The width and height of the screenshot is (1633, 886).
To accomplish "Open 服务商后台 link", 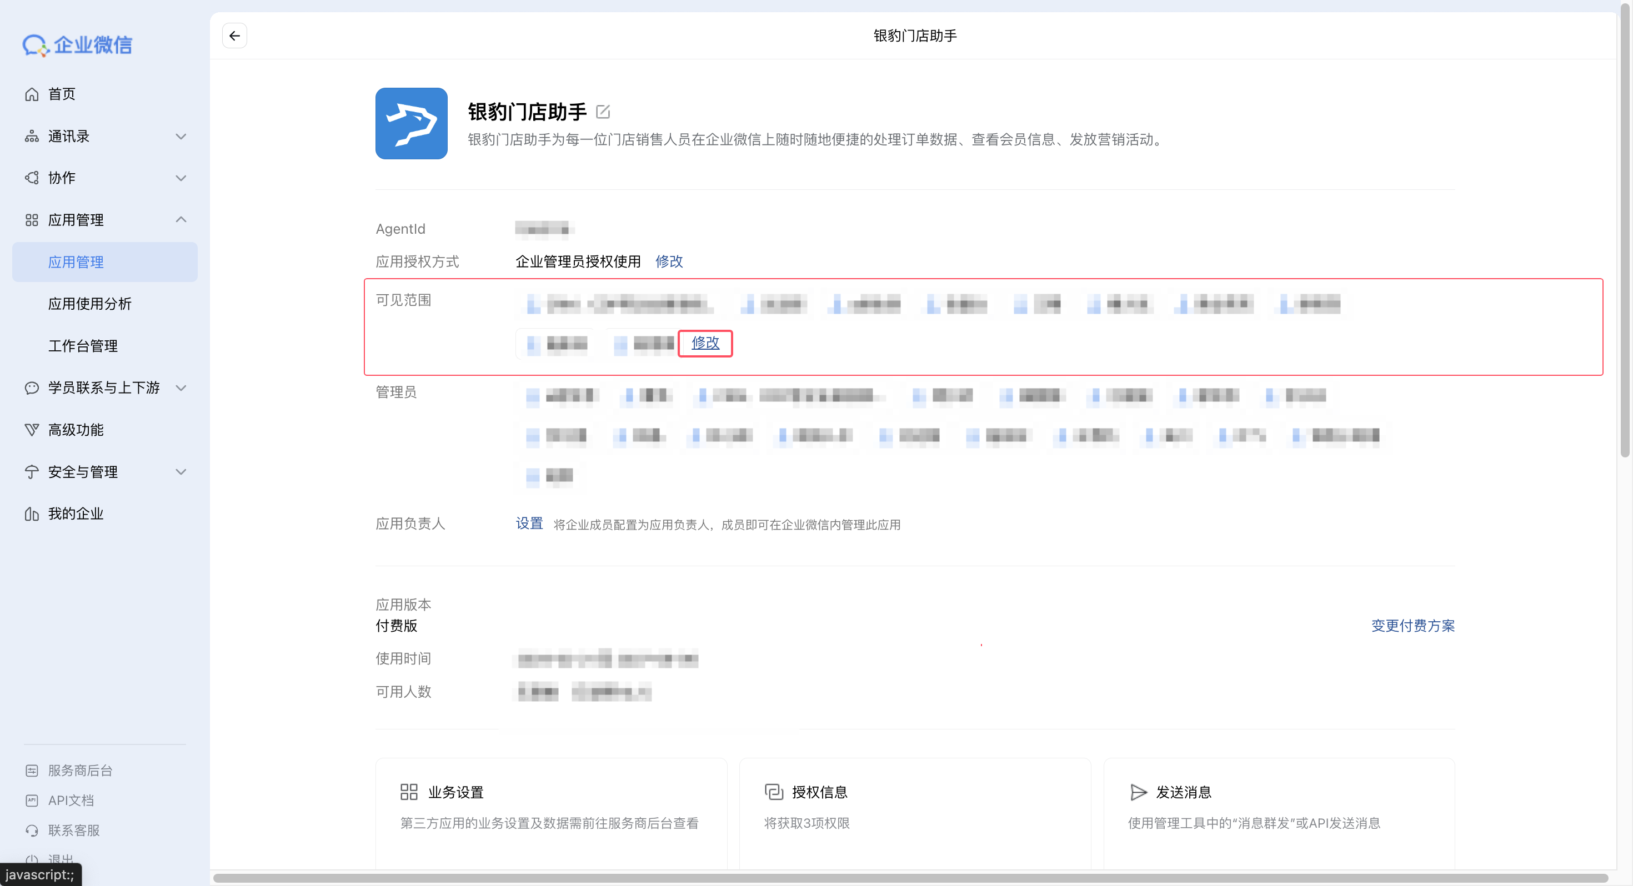I will click(81, 771).
